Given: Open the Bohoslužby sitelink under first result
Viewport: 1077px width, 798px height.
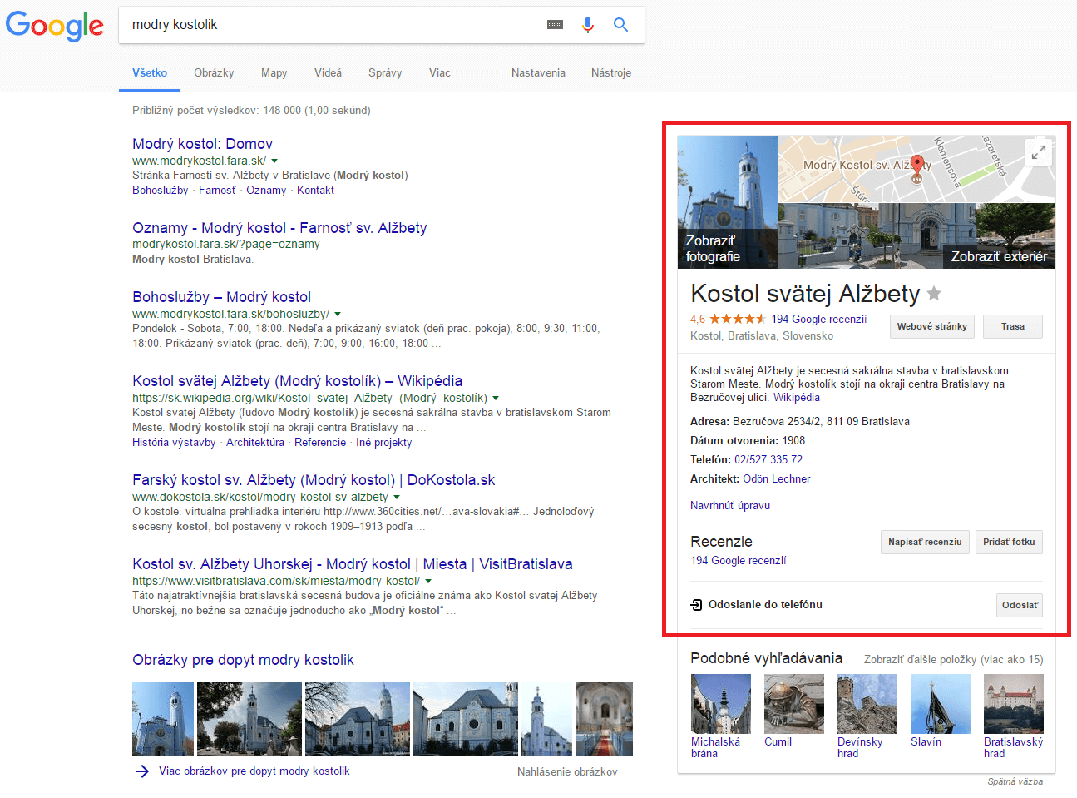Looking at the screenshot, I should pos(161,191).
